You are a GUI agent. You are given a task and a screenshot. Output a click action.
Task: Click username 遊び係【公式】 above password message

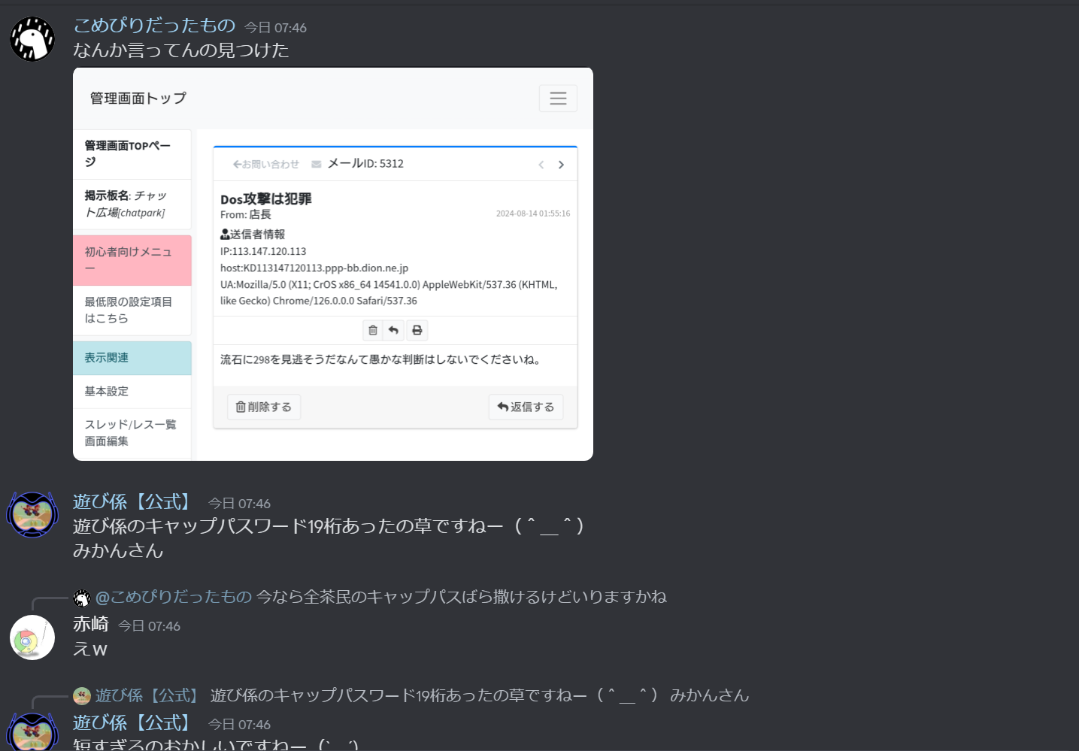click(133, 502)
